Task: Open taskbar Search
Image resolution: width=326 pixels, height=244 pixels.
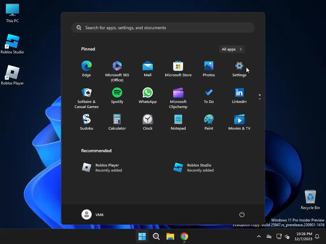Action: pos(156,236)
